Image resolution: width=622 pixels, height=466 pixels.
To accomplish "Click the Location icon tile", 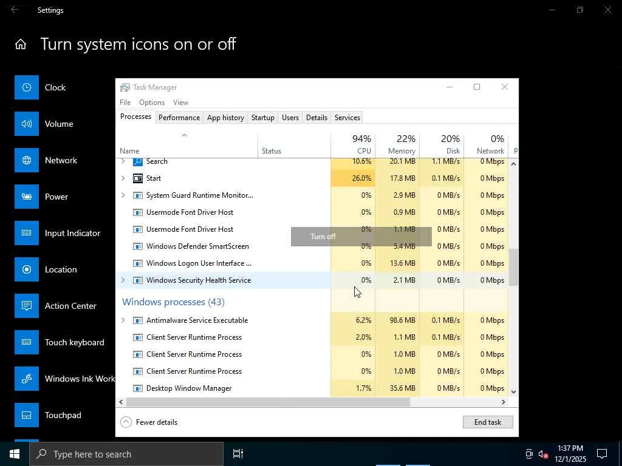I will 27,269.
